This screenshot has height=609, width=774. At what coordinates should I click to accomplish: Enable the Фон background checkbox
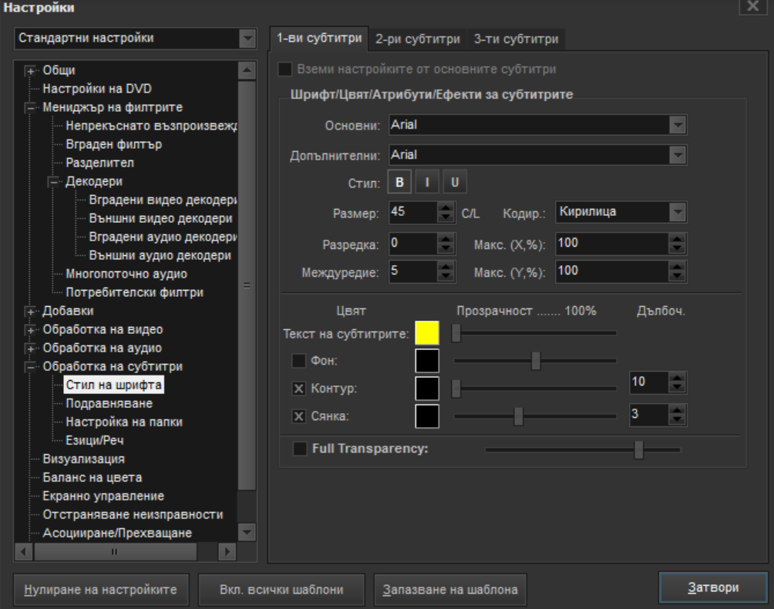point(299,359)
